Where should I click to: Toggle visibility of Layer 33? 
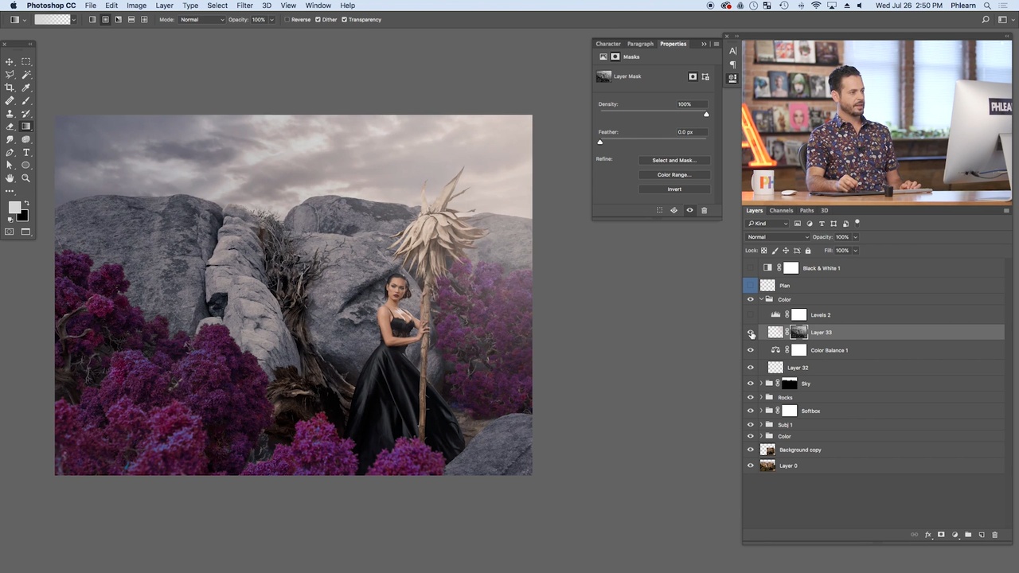click(750, 333)
